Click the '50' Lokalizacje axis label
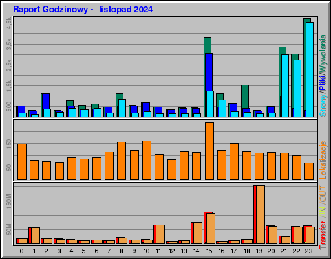 point(9,168)
